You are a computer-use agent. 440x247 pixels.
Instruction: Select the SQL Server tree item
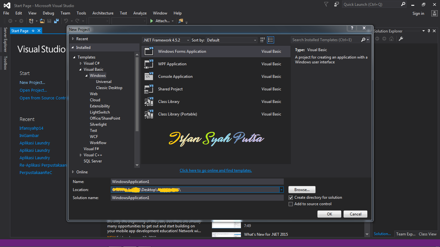93,161
